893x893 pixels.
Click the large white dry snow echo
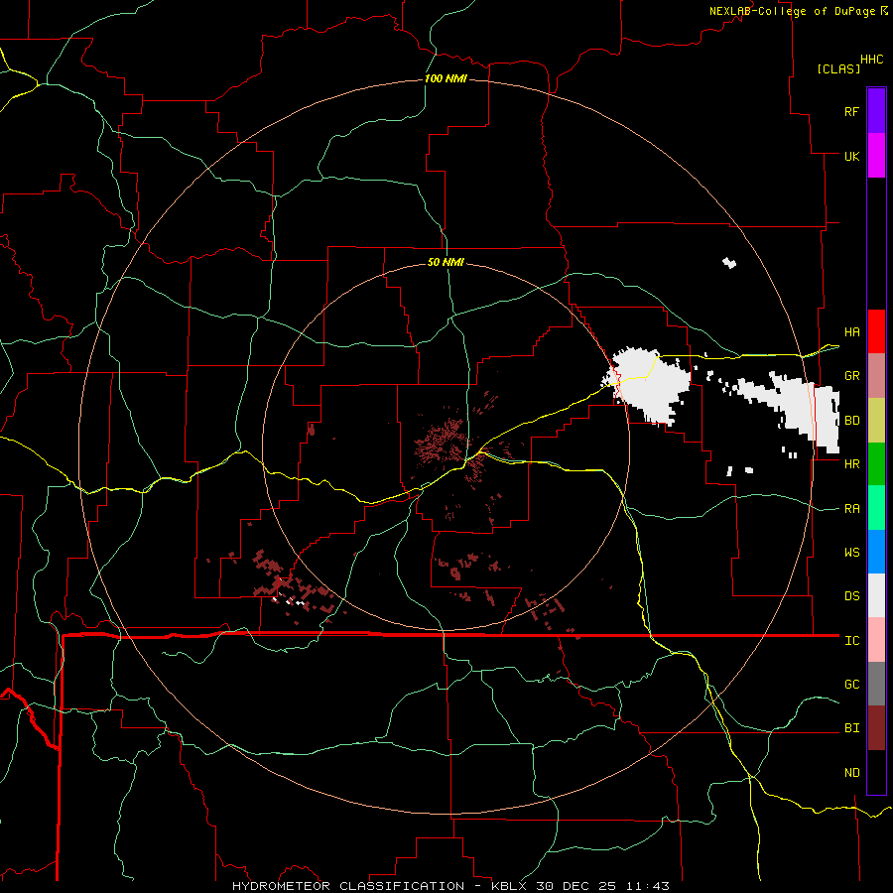pos(649,384)
